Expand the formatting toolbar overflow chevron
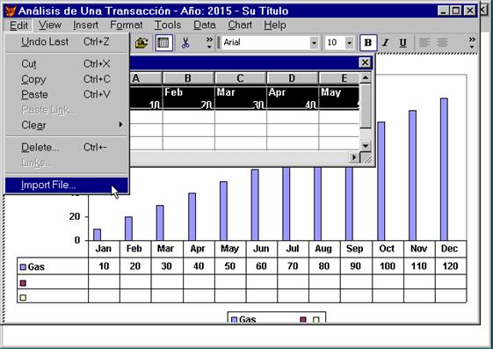Image resolution: width=493 pixels, height=349 pixels. click(472, 43)
